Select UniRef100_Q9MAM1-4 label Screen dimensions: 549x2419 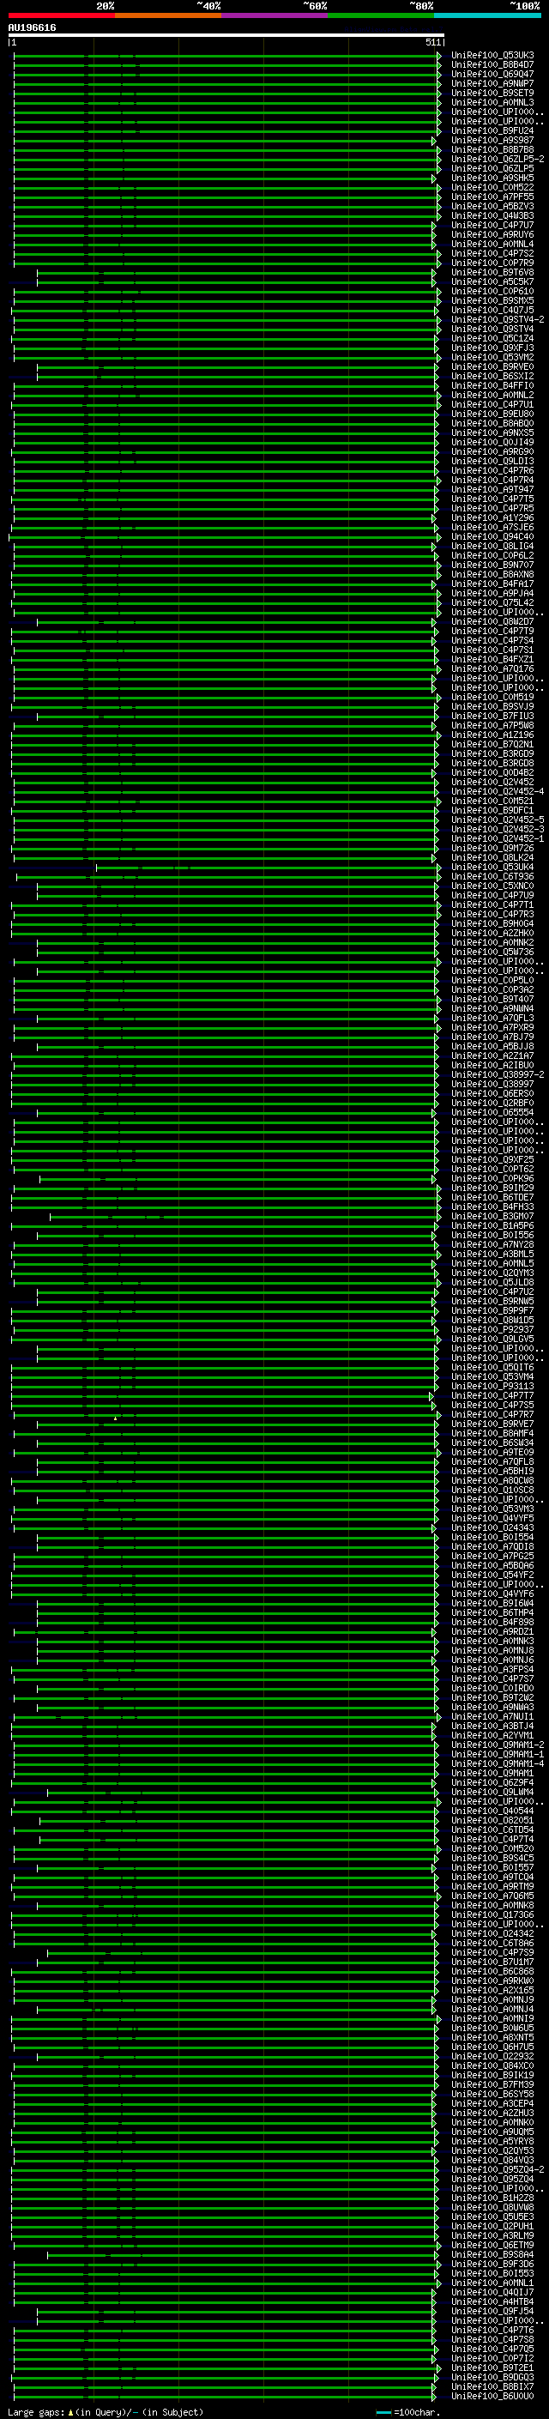tap(498, 1763)
